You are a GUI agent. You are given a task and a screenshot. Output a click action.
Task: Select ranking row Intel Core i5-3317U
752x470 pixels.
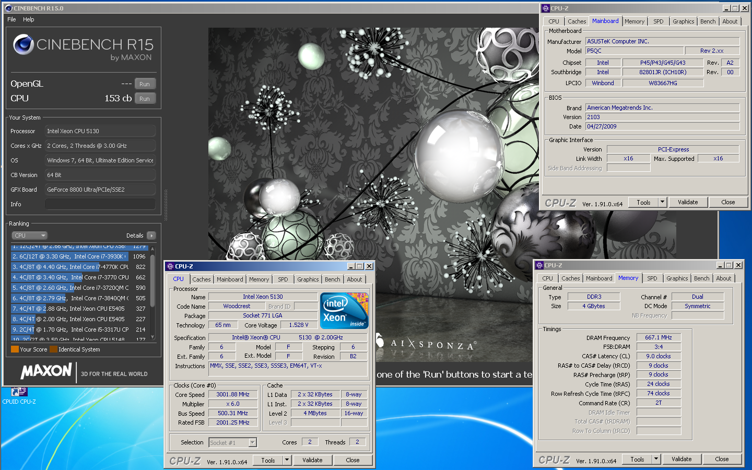79,330
